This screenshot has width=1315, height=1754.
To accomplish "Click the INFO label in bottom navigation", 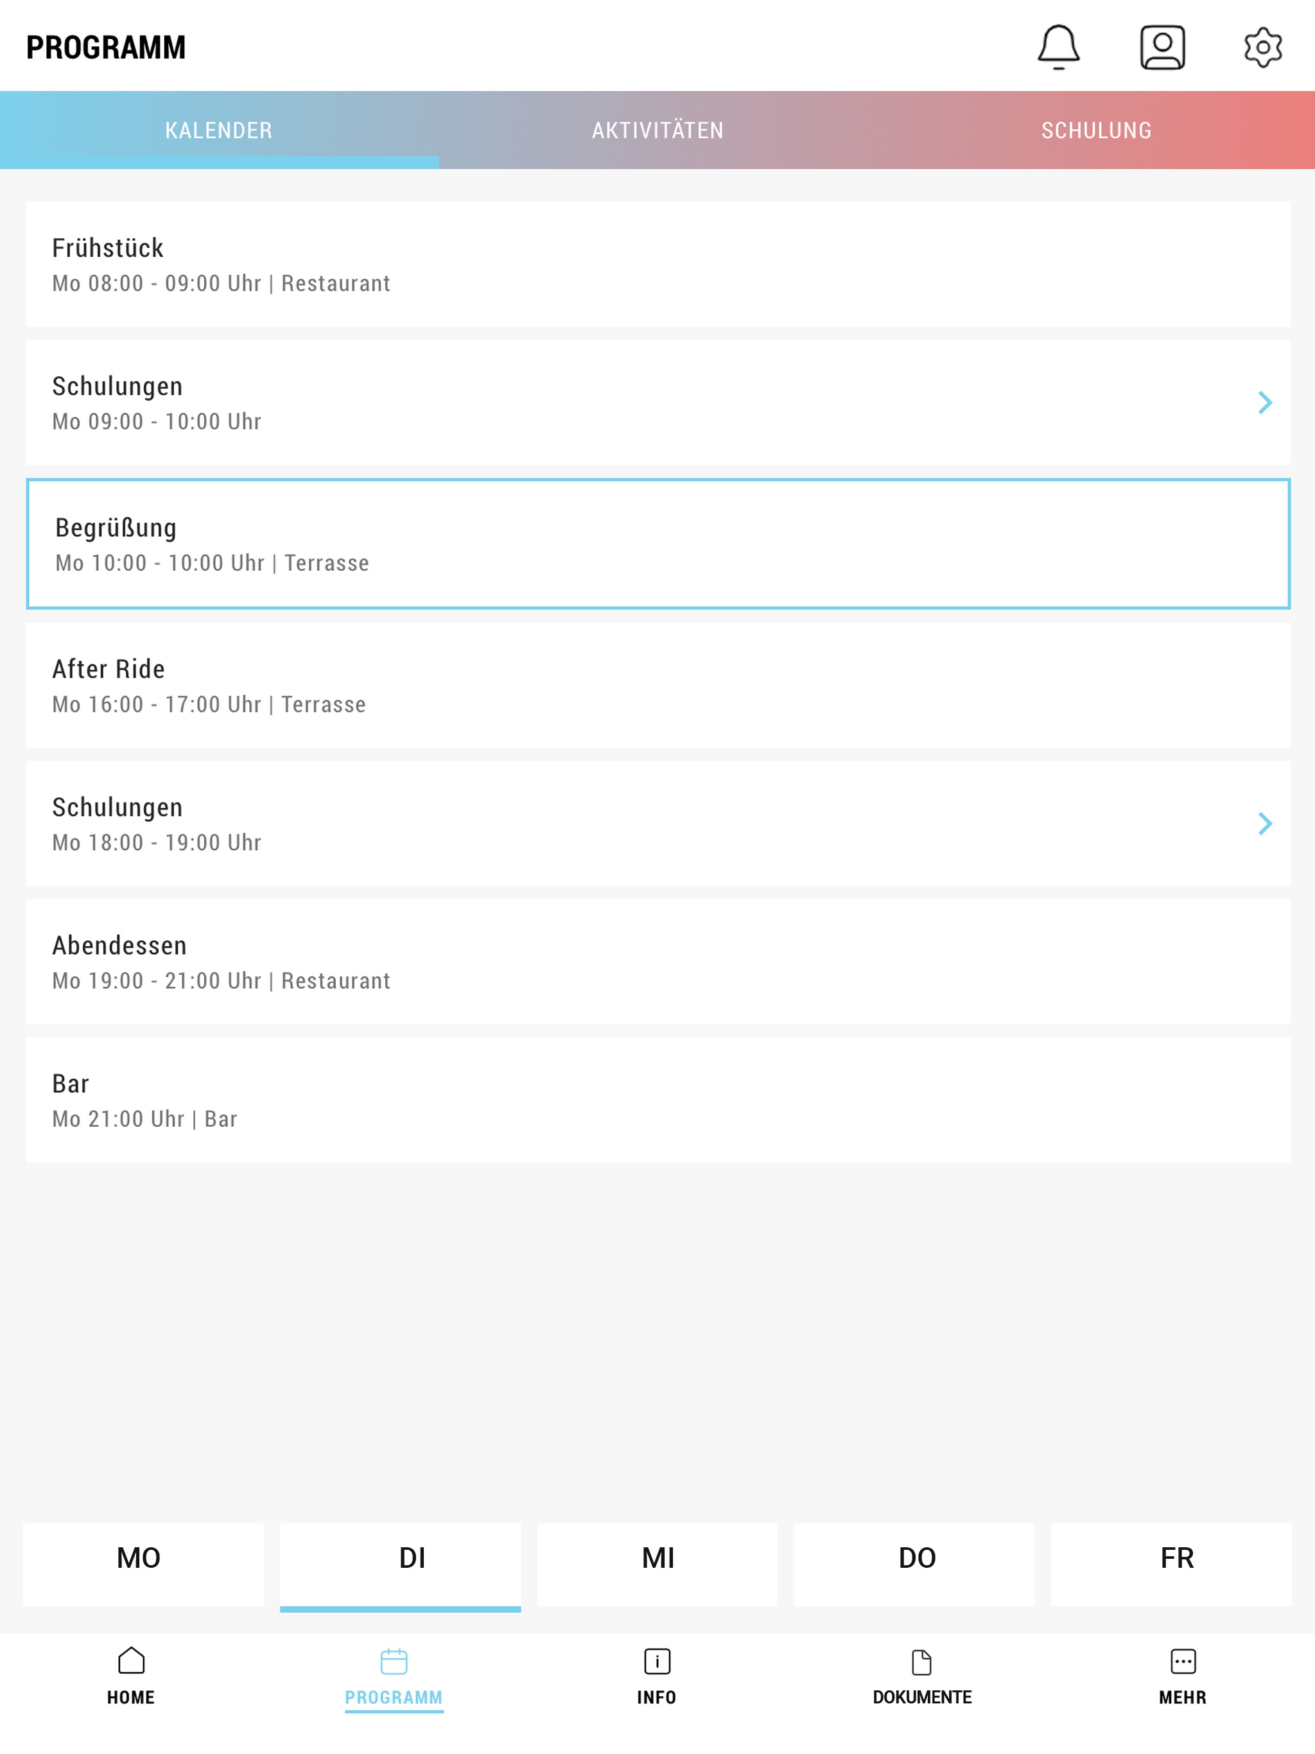I will click(x=657, y=1698).
